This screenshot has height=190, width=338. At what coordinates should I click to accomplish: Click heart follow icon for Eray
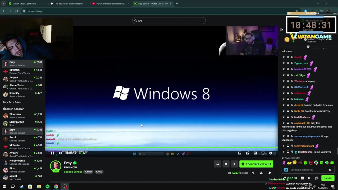(226, 164)
